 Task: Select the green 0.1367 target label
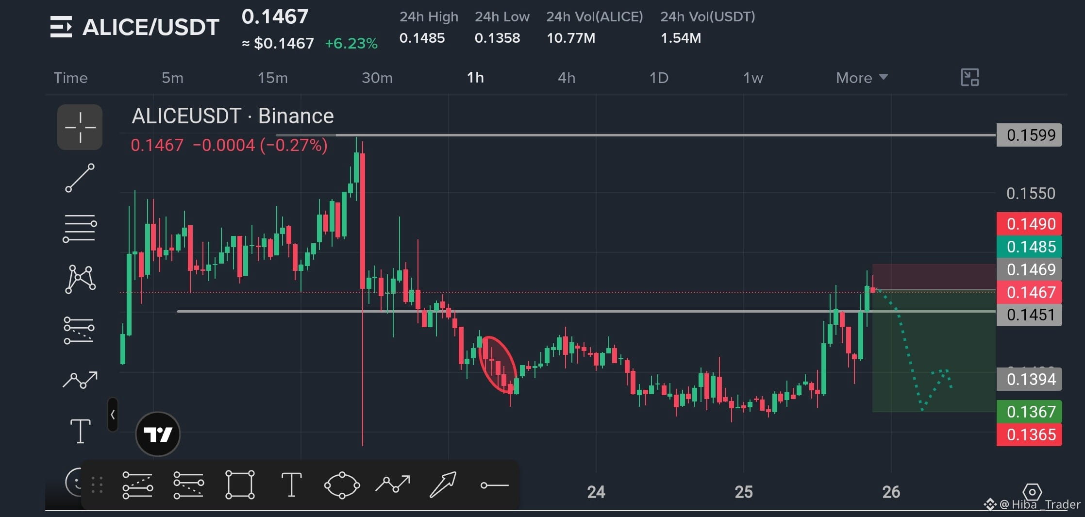(x=1029, y=412)
